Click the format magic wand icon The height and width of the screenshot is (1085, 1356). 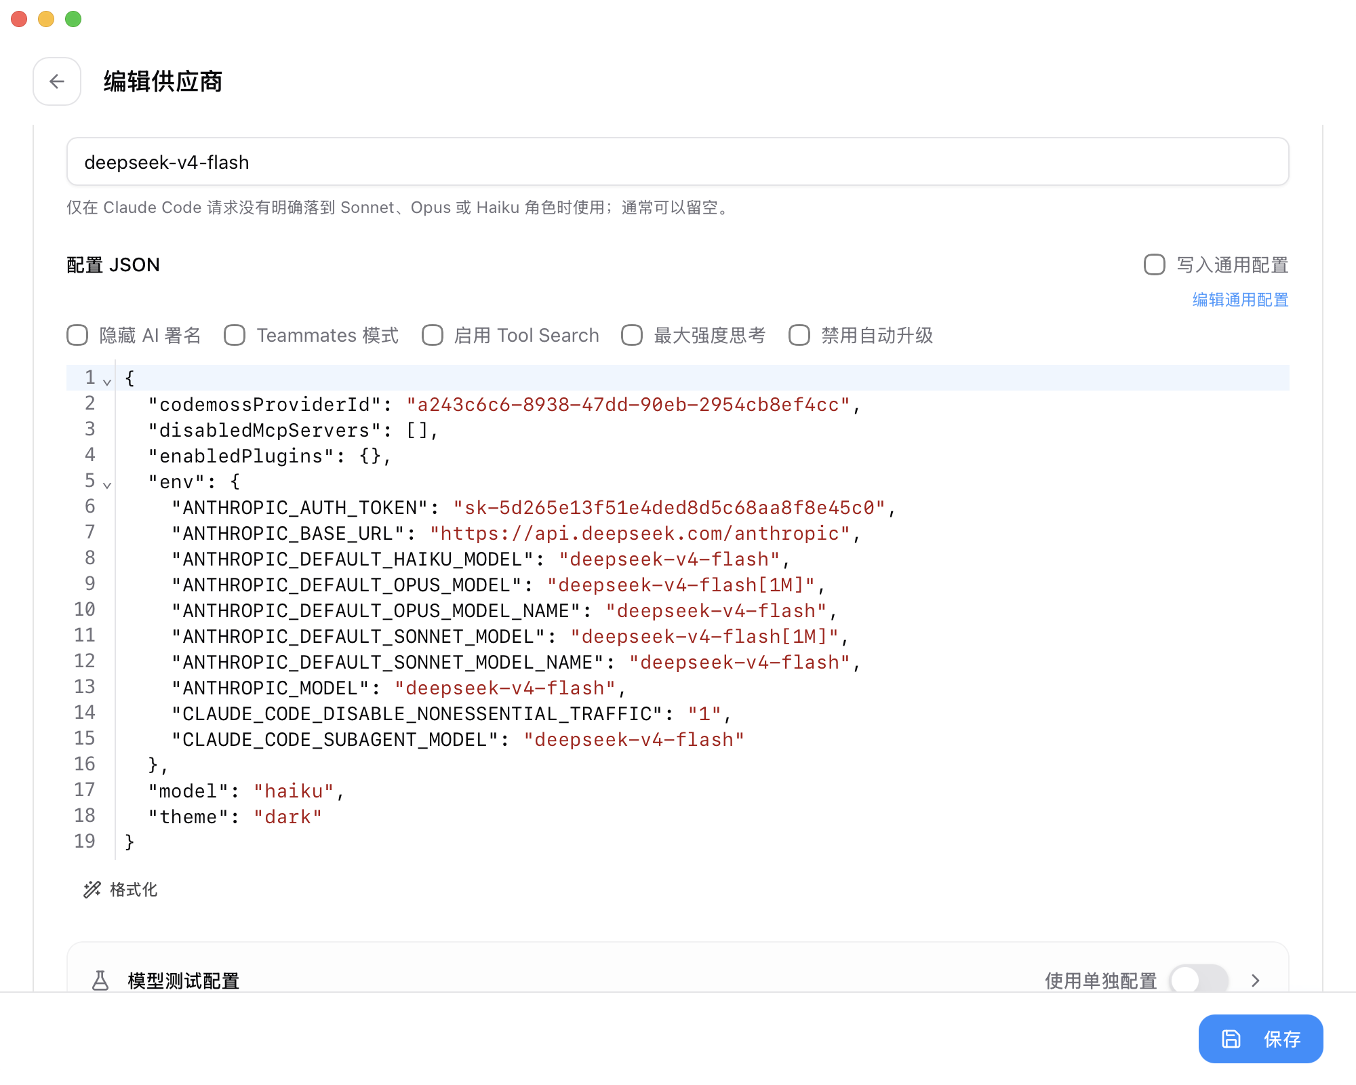coord(92,890)
